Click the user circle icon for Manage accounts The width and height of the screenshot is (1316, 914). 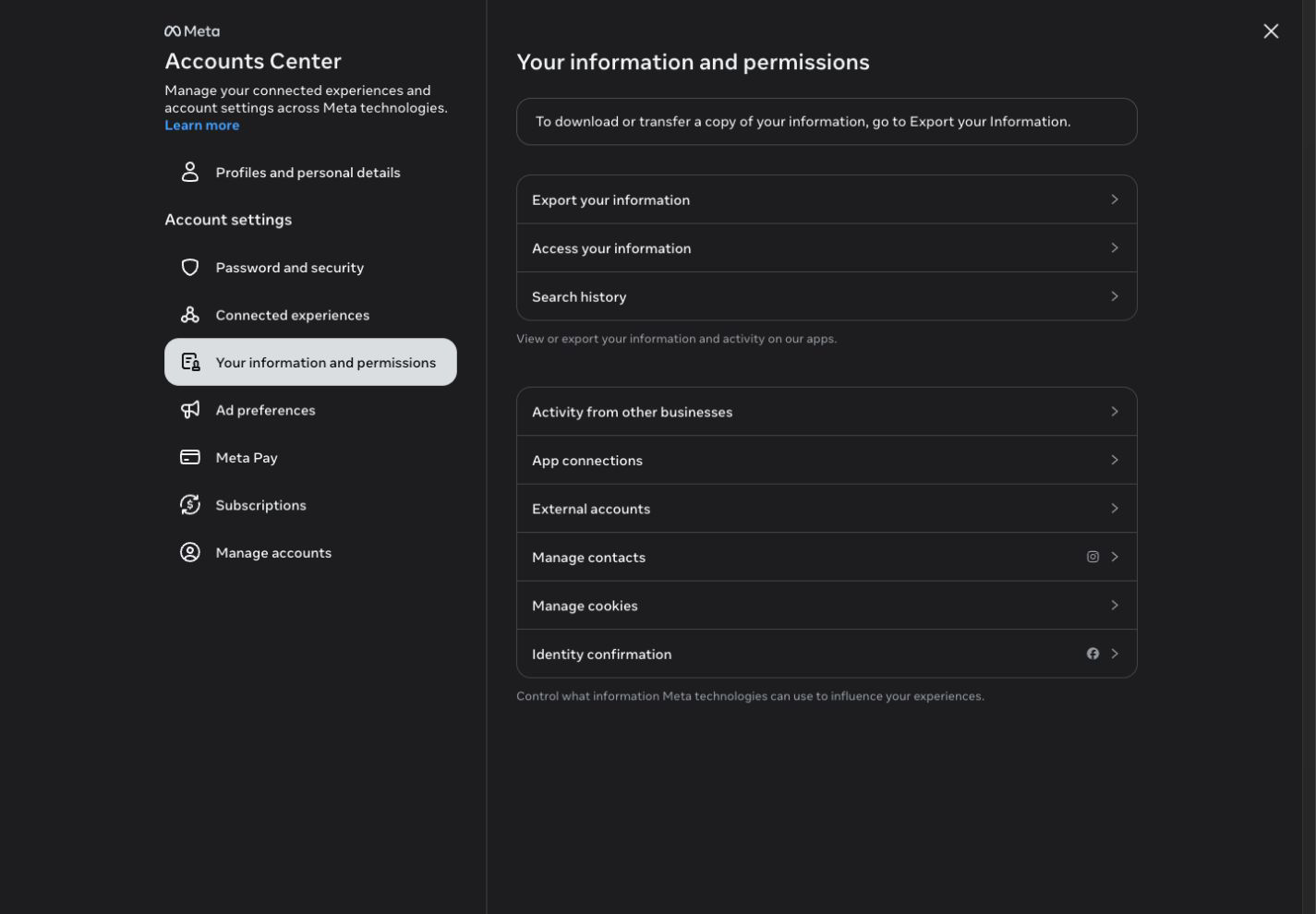click(190, 552)
